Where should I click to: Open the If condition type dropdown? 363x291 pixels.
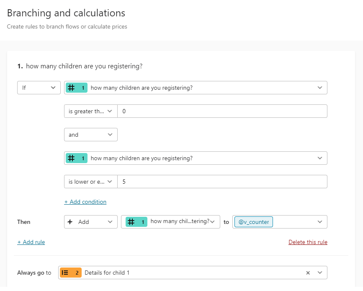(x=39, y=88)
